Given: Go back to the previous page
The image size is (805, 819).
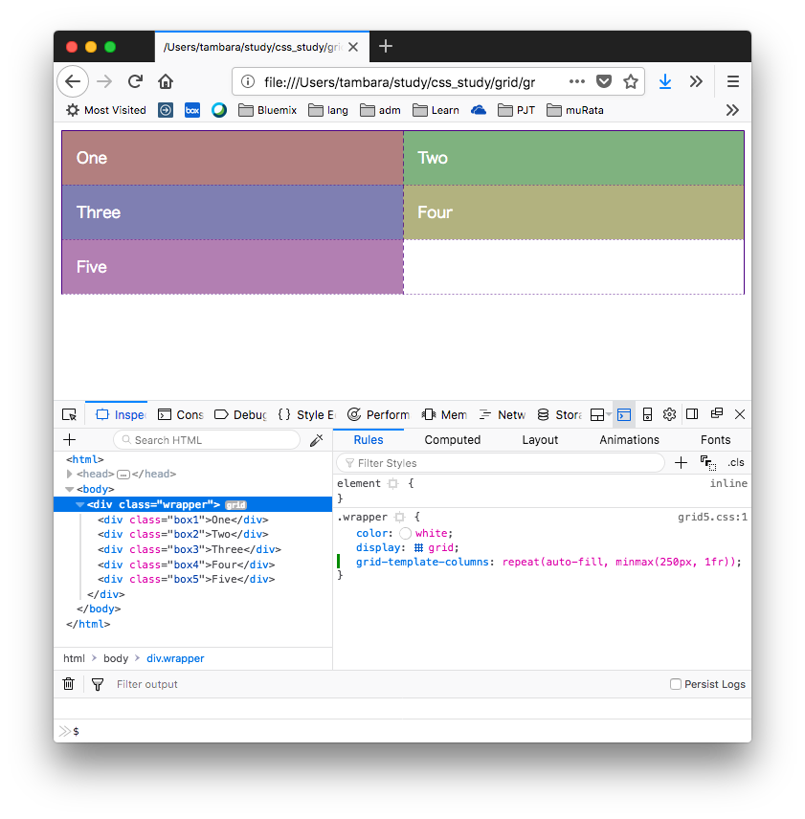Looking at the screenshot, I should 73,81.
